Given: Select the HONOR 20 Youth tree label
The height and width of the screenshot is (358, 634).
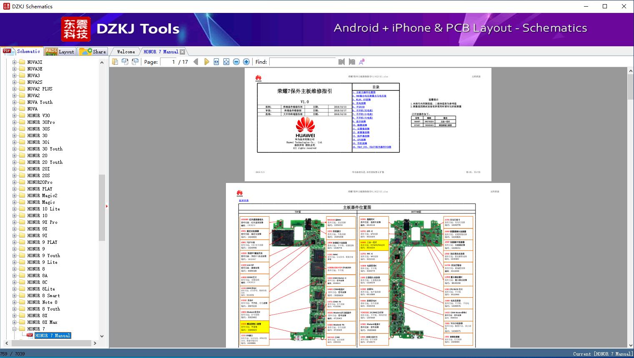Looking at the screenshot, I should pos(45,162).
